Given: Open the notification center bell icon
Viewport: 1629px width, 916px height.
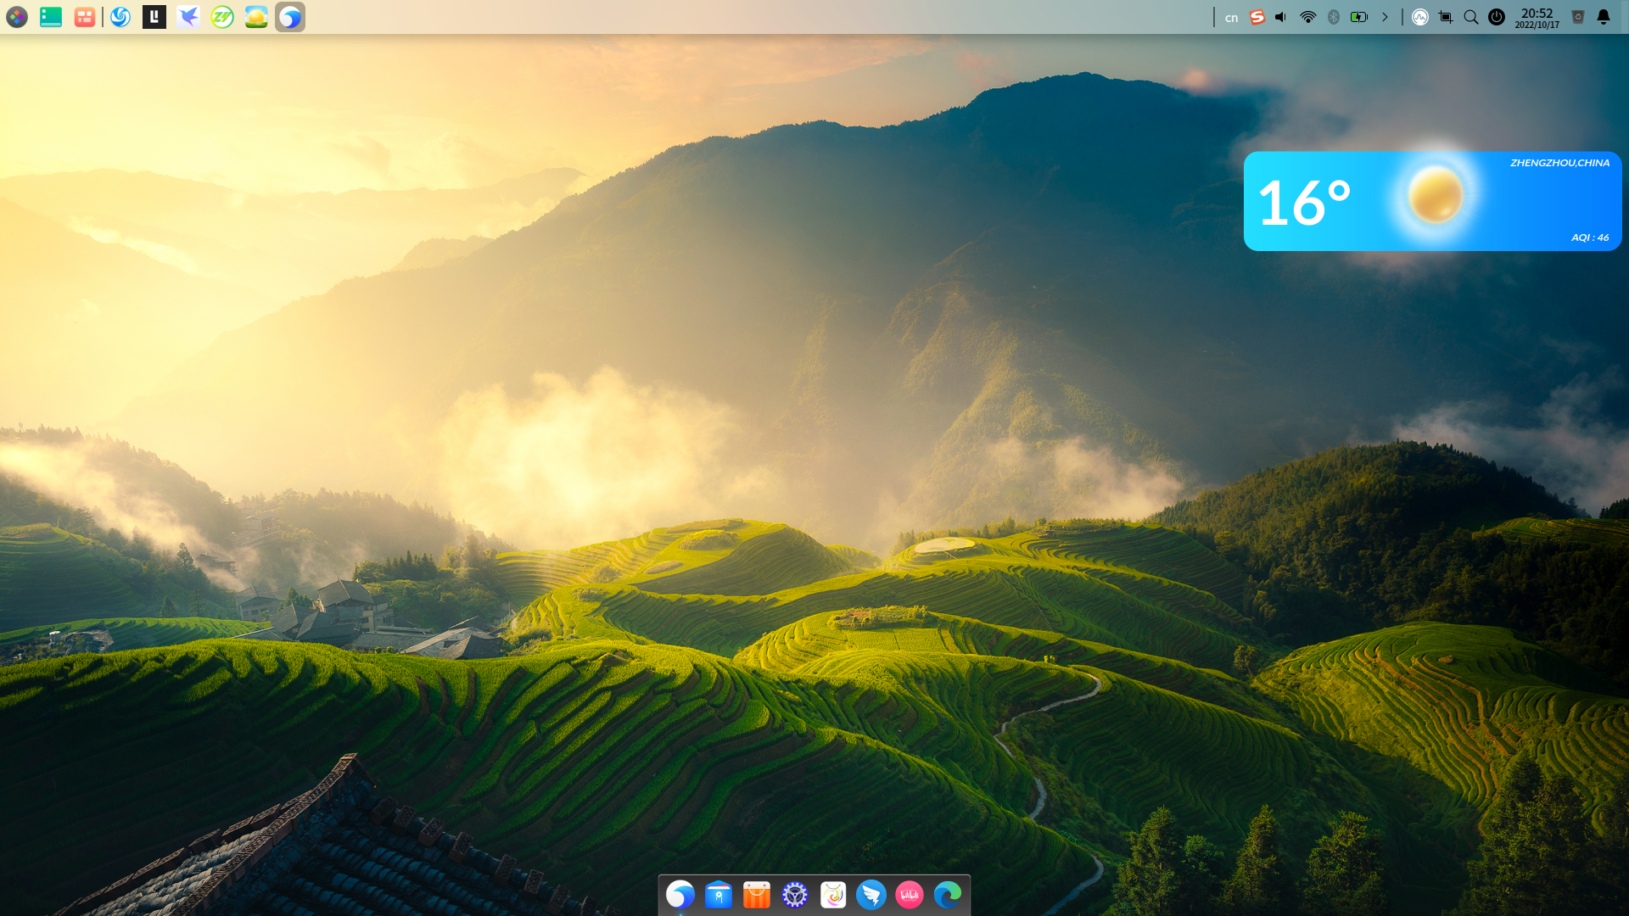Looking at the screenshot, I should point(1604,17).
